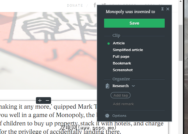Open notebook selector labeled Research
This screenshot has height=134, width=188.
[x=120, y=86]
